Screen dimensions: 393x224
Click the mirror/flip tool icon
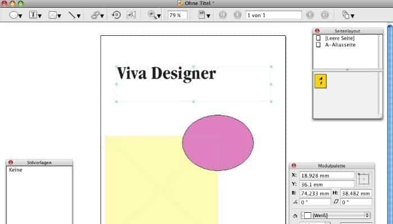(x=131, y=15)
